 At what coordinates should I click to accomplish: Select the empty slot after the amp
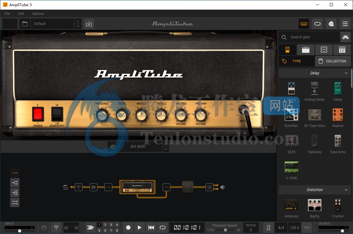point(166,187)
